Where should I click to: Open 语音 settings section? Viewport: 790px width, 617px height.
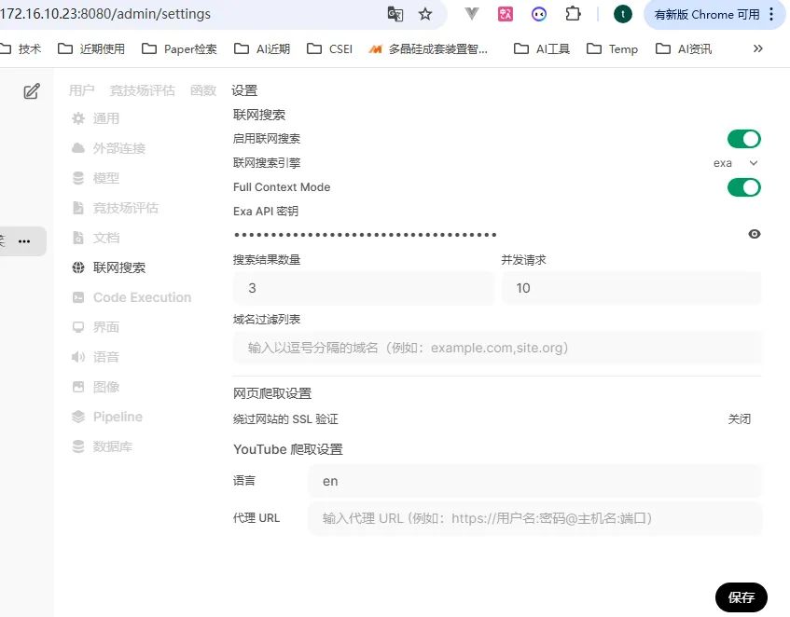point(96,357)
